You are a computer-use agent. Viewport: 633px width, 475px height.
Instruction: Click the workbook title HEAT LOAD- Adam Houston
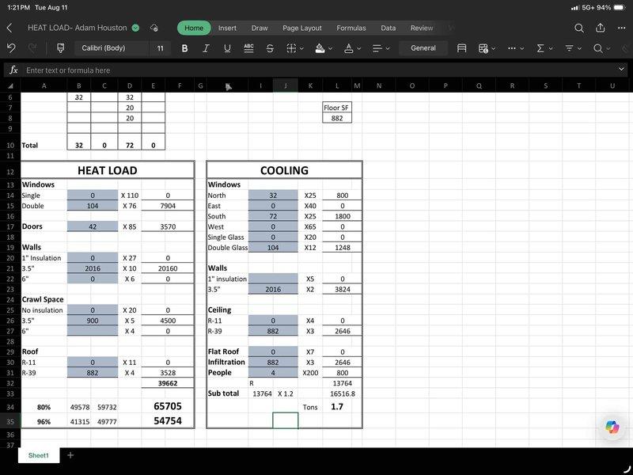(77, 28)
